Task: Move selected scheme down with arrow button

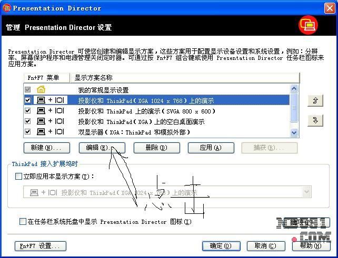Action: coord(315,120)
